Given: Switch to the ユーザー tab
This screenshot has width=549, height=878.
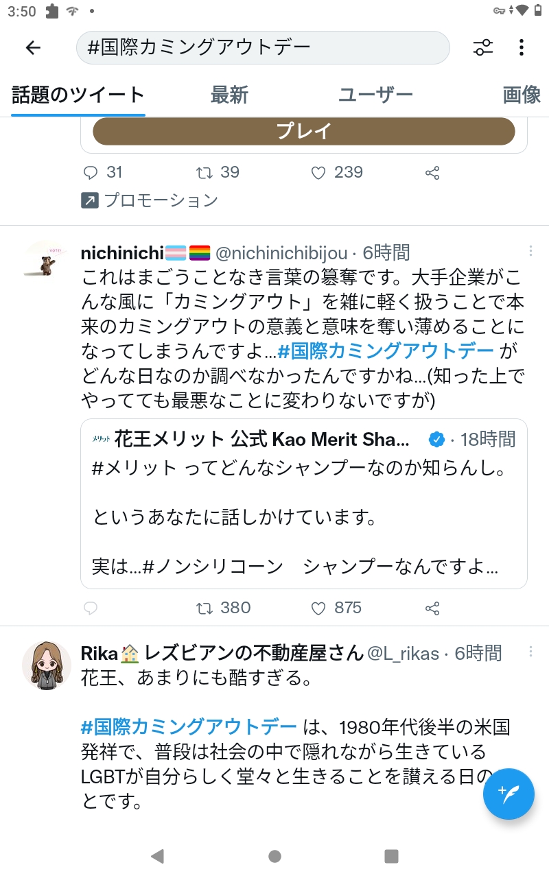Looking at the screenshot, I should click(375, 95).
